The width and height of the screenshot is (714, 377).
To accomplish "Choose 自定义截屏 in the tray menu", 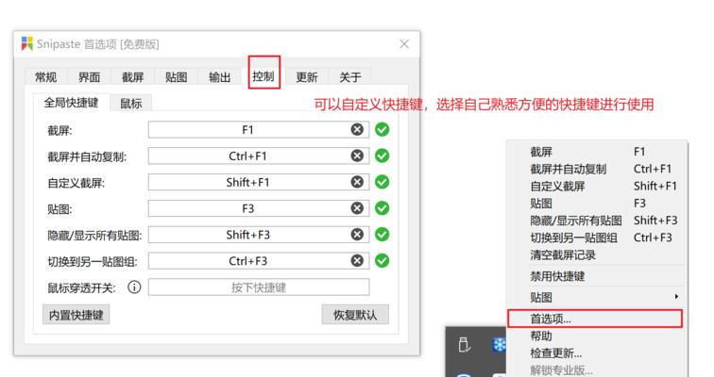I will click(597, 187).
